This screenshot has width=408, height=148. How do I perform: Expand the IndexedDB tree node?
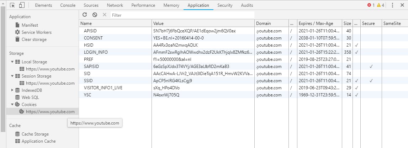[12, 90]
